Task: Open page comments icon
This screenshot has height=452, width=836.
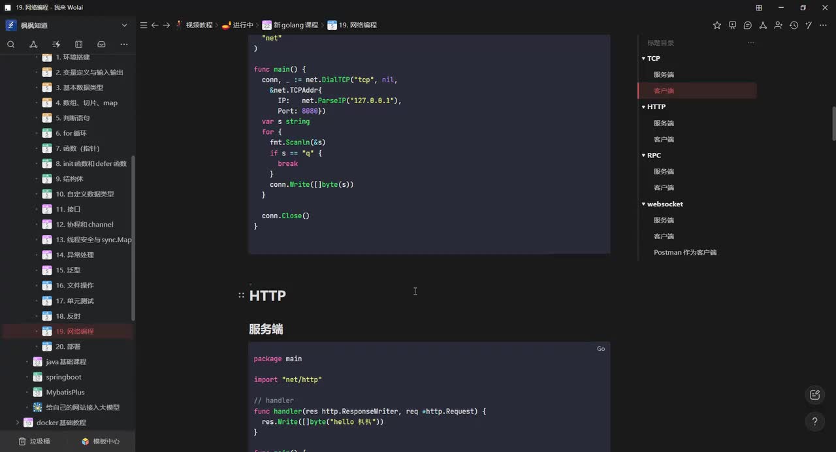Action: [747, 25]
